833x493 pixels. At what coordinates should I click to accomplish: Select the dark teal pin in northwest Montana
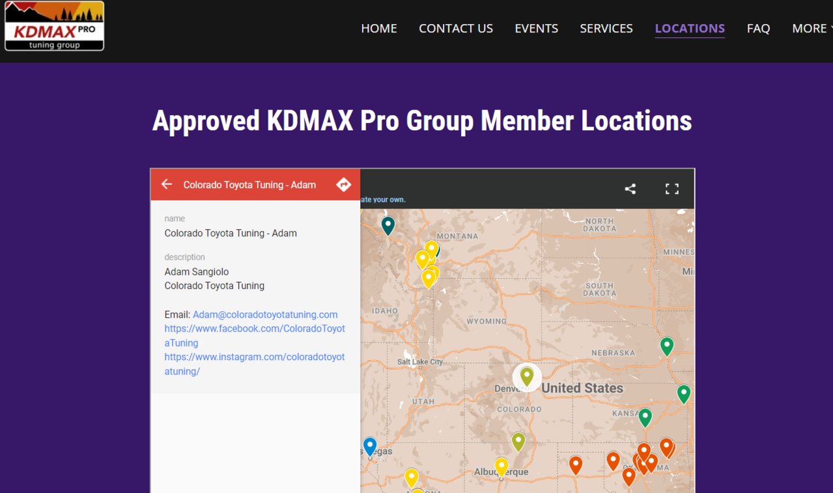pos(388,225)
